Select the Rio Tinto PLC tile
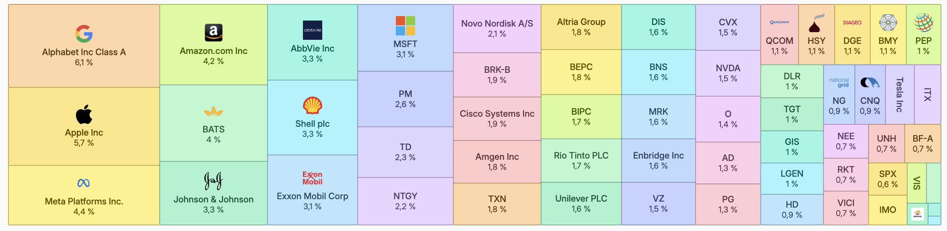The image size is (947, 231). (x=581, y=160)
